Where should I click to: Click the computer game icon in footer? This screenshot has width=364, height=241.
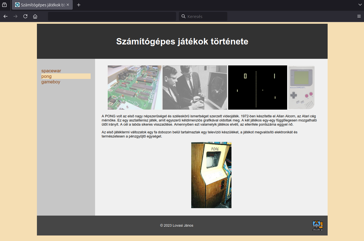pyautogui.click(x=317, y=226)
